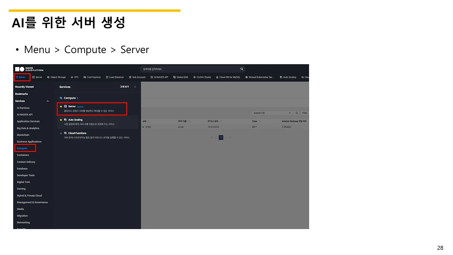The width and height of the screenshot is (453, 255).
Task: Select AI·NAVER API category in sidebar
Action: click(x=25, y=115)
